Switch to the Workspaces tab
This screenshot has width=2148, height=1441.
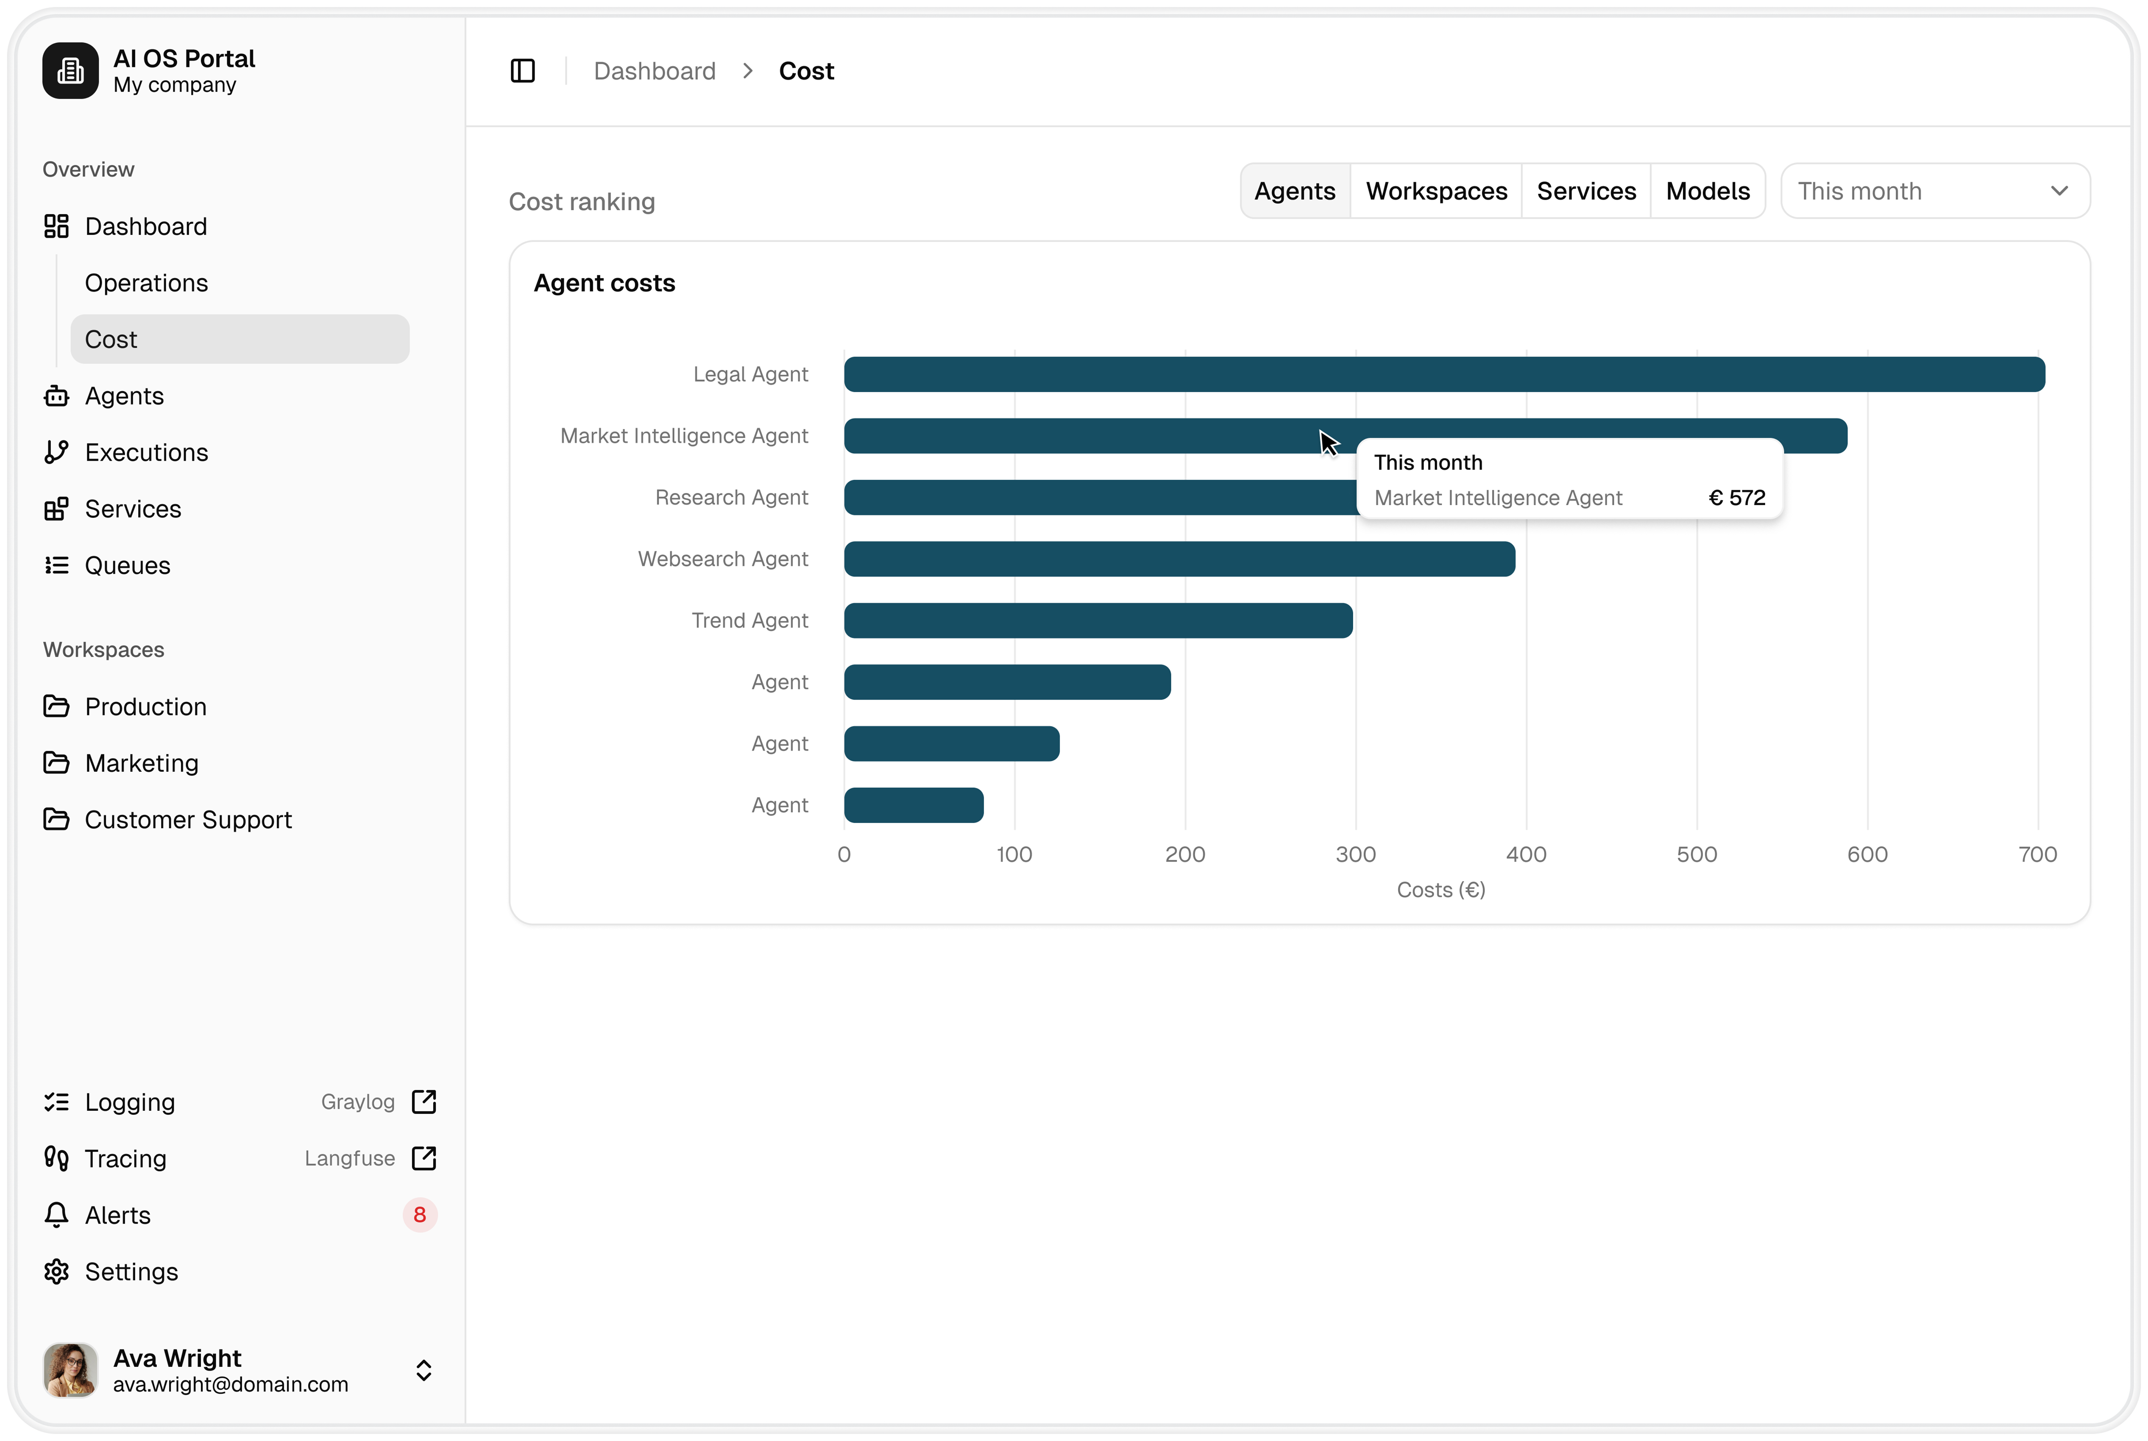coord(1436,191)
